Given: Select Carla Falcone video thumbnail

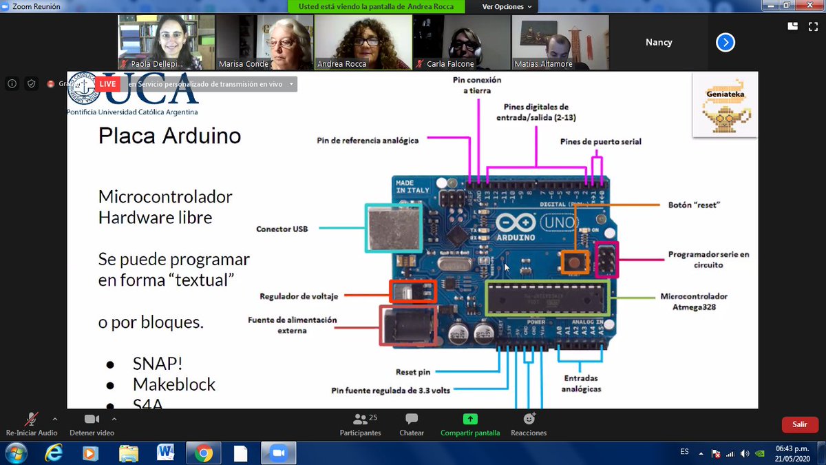Looking at the screenshot, I should tap(462, 43).
